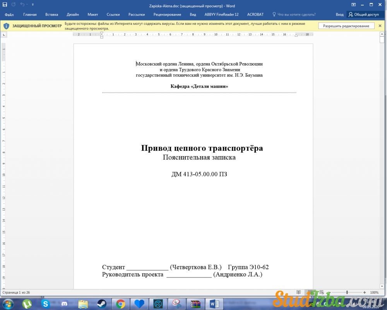This screenshot has width=387, height=310.
Task: Launch Steam from the taskbar
Action: pos(102,303)
